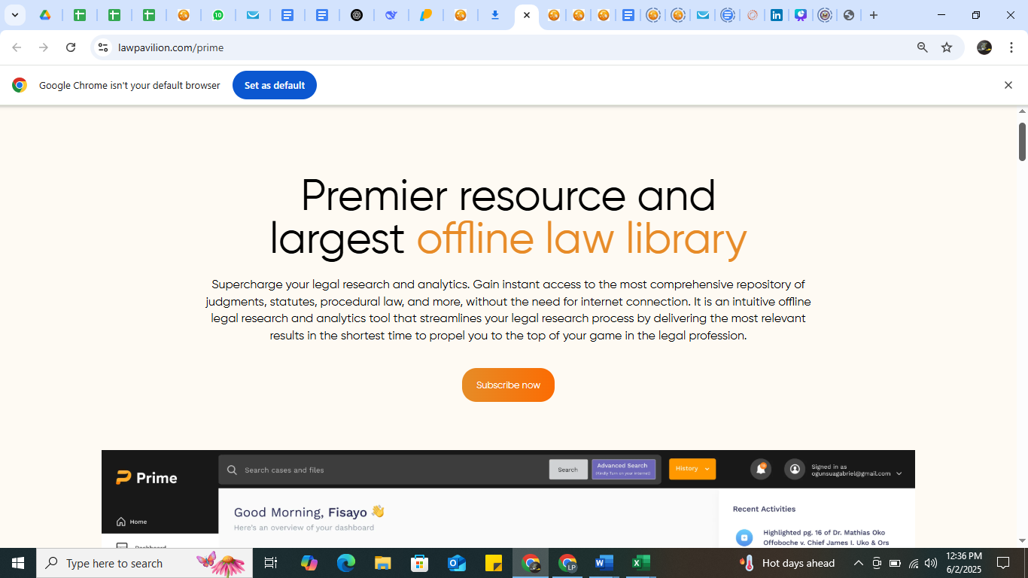Open the Windows notification center
1028x578 pixels.
click(x=1003, y=563)
